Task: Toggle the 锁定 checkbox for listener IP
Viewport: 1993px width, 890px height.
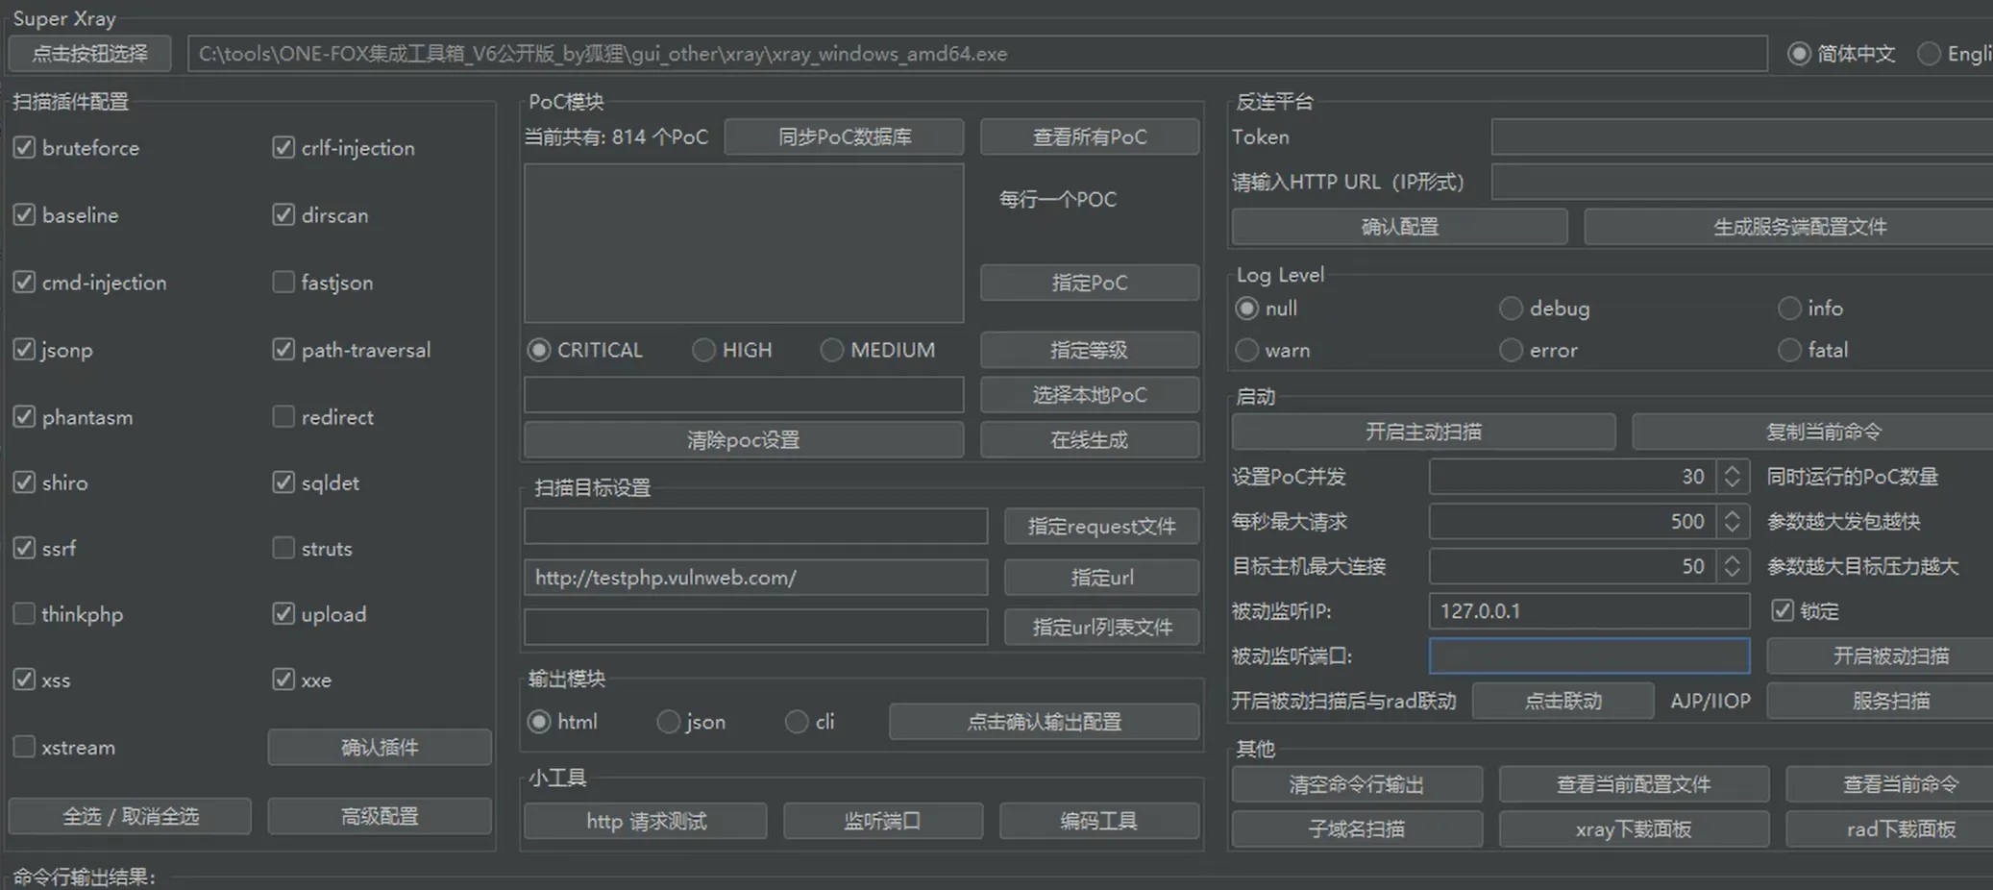Action: pos(1783,610)
